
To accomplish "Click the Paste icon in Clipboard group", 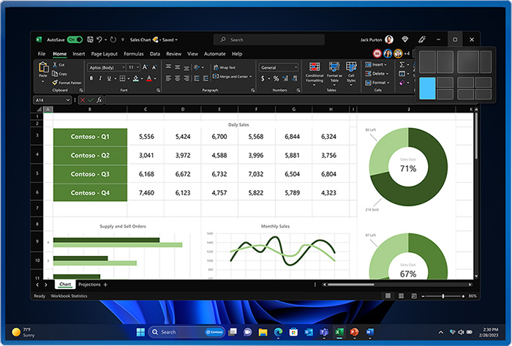I will 43,70.
